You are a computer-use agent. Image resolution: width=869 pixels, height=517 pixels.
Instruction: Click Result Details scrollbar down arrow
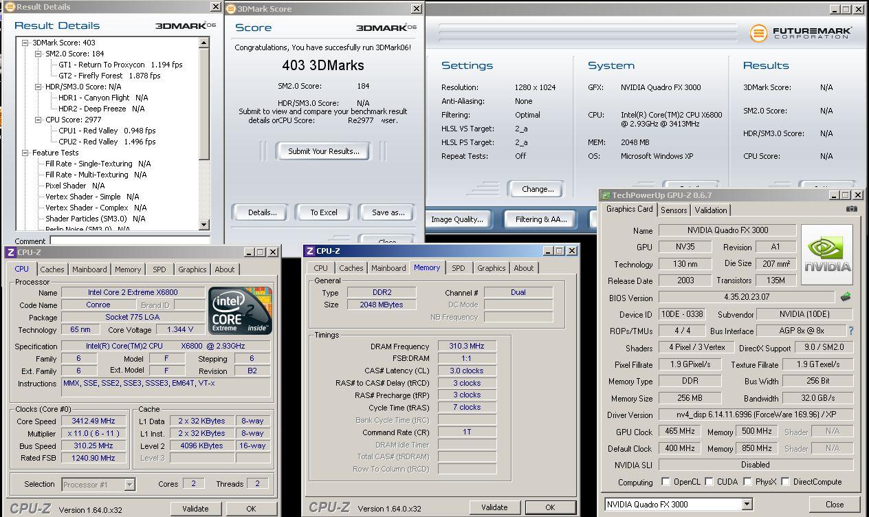coord(204,224)
